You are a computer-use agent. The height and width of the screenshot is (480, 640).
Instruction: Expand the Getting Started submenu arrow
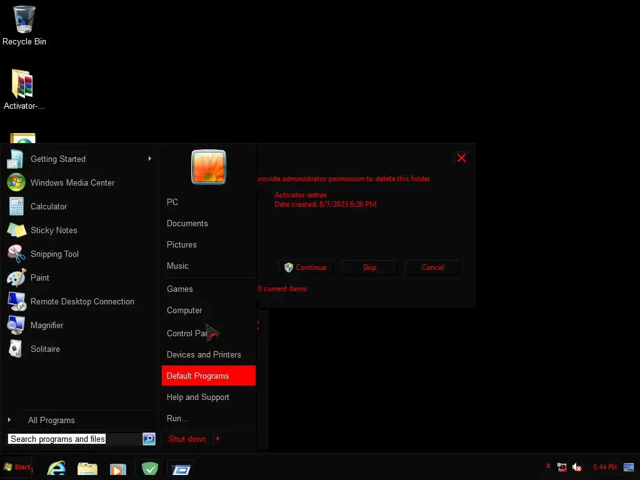[x=150, y=159]
